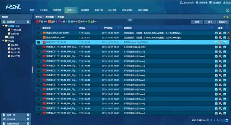Click the red 严重 severity color swatch

click(37, 21)
